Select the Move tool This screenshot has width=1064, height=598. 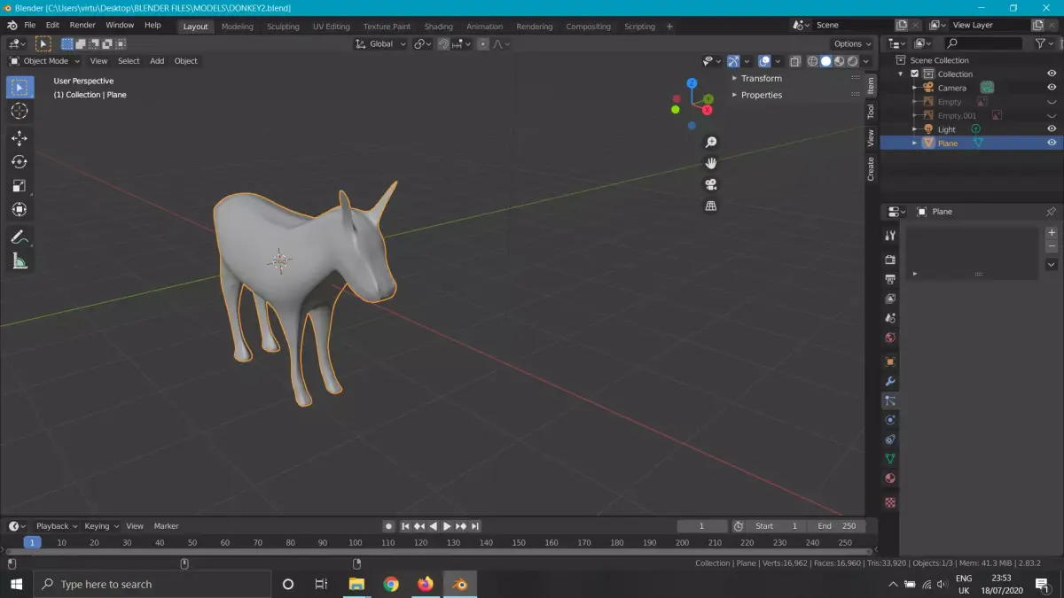point(20,138)
